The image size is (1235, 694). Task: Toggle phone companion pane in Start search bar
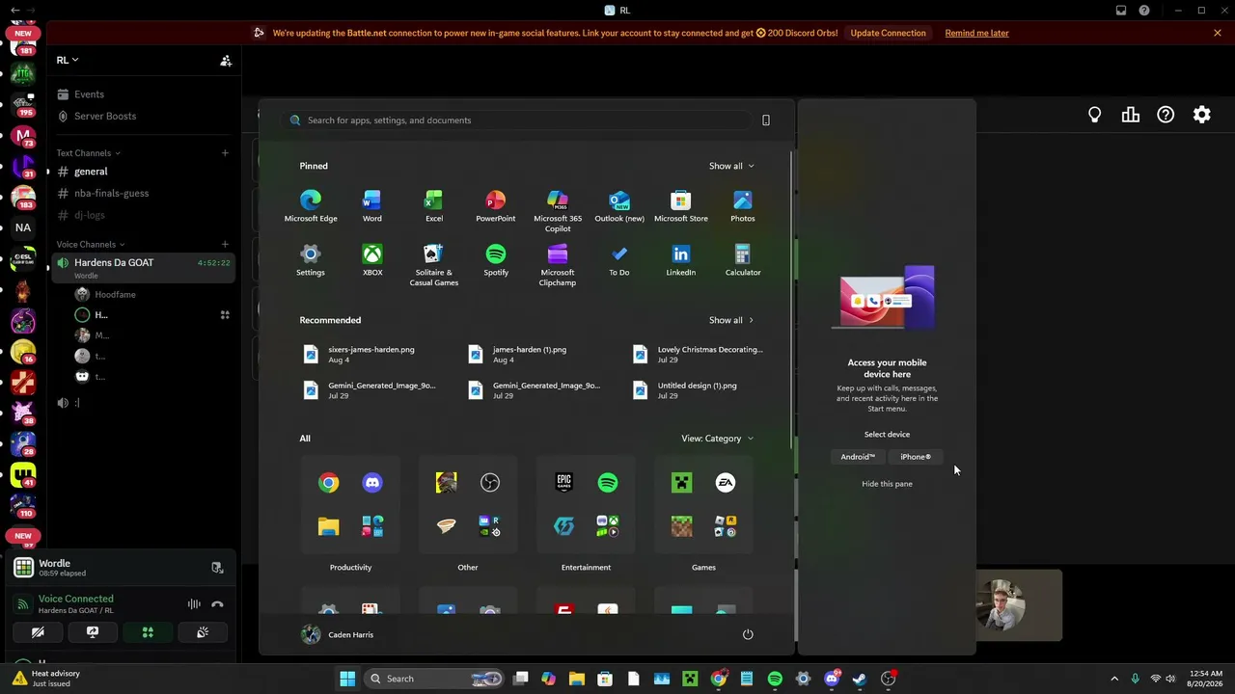pyautogui.click(x=766, y=120)
